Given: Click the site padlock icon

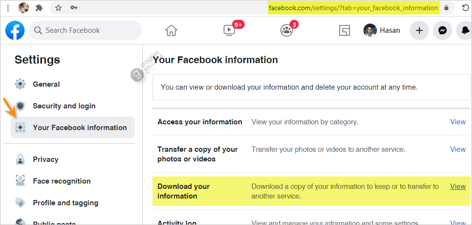Looking at the screenshot, I should (x=446, y=8).
